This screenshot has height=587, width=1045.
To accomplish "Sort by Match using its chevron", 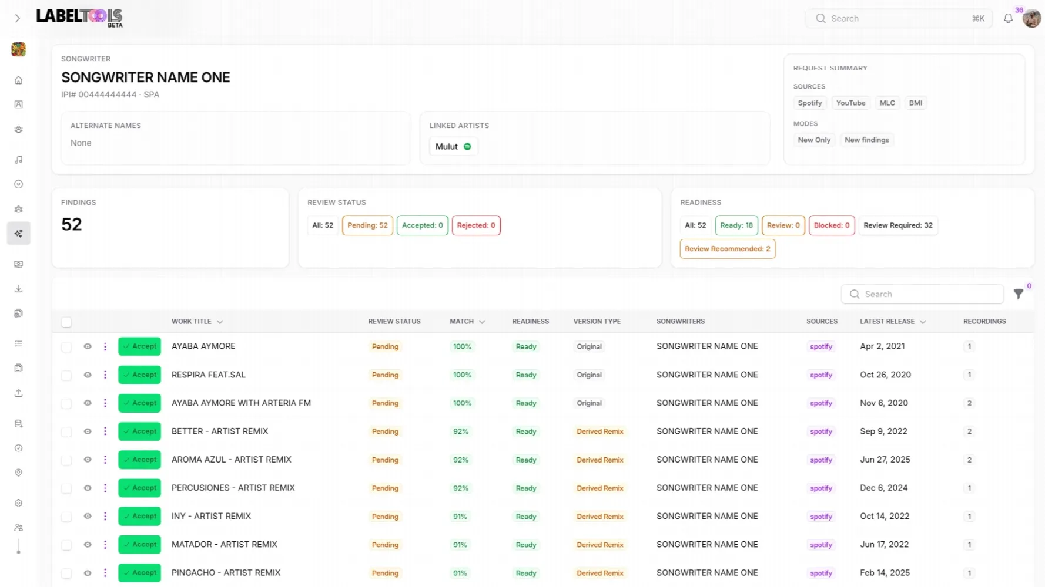I will (x=482, y=322).
